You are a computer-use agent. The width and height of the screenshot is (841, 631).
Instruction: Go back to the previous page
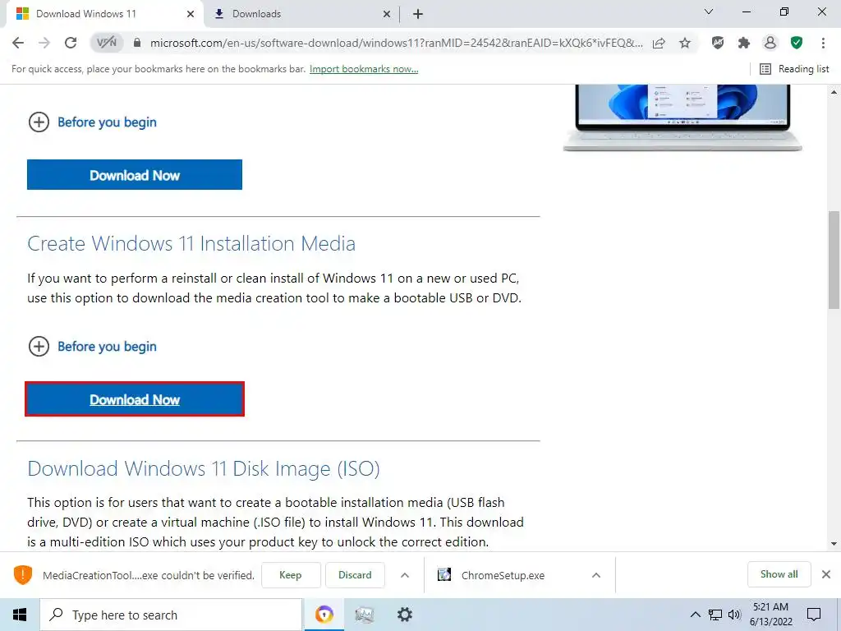point(18,43)
